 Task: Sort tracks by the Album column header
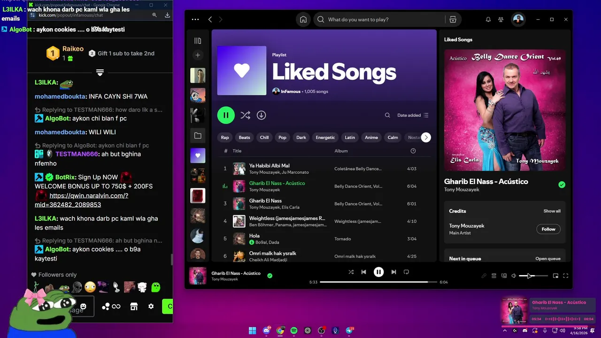coord(341,151)
